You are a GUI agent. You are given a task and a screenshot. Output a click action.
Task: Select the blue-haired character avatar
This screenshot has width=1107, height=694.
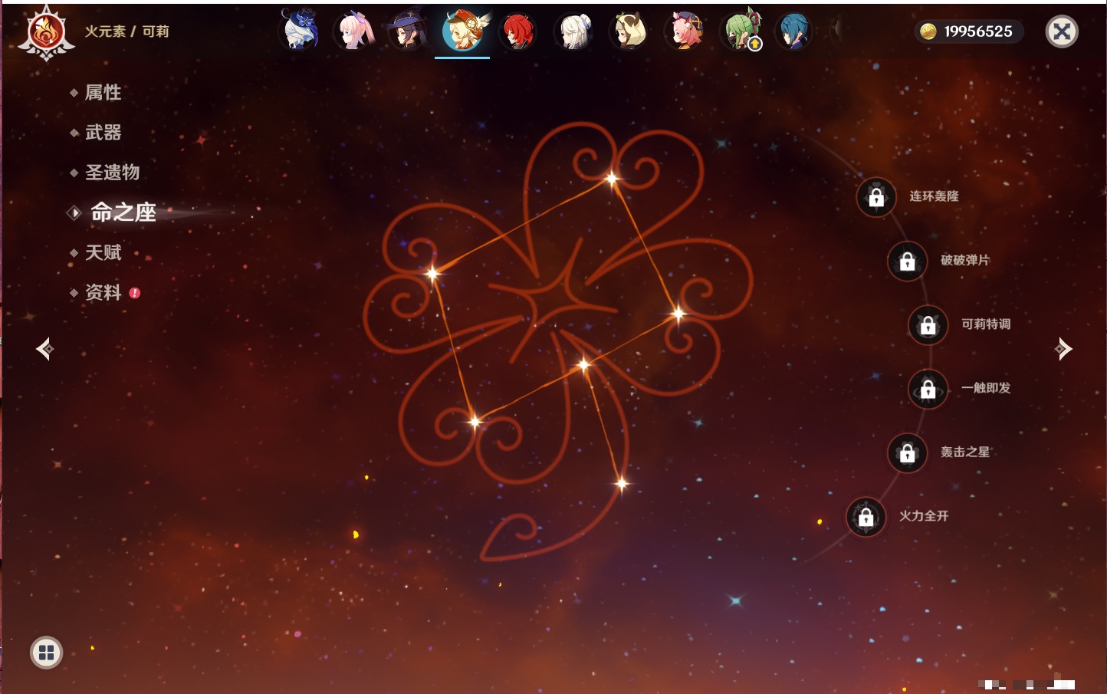pyautogui.click(x=794, y=31)
